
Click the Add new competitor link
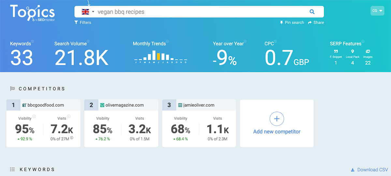coord(277,132)
